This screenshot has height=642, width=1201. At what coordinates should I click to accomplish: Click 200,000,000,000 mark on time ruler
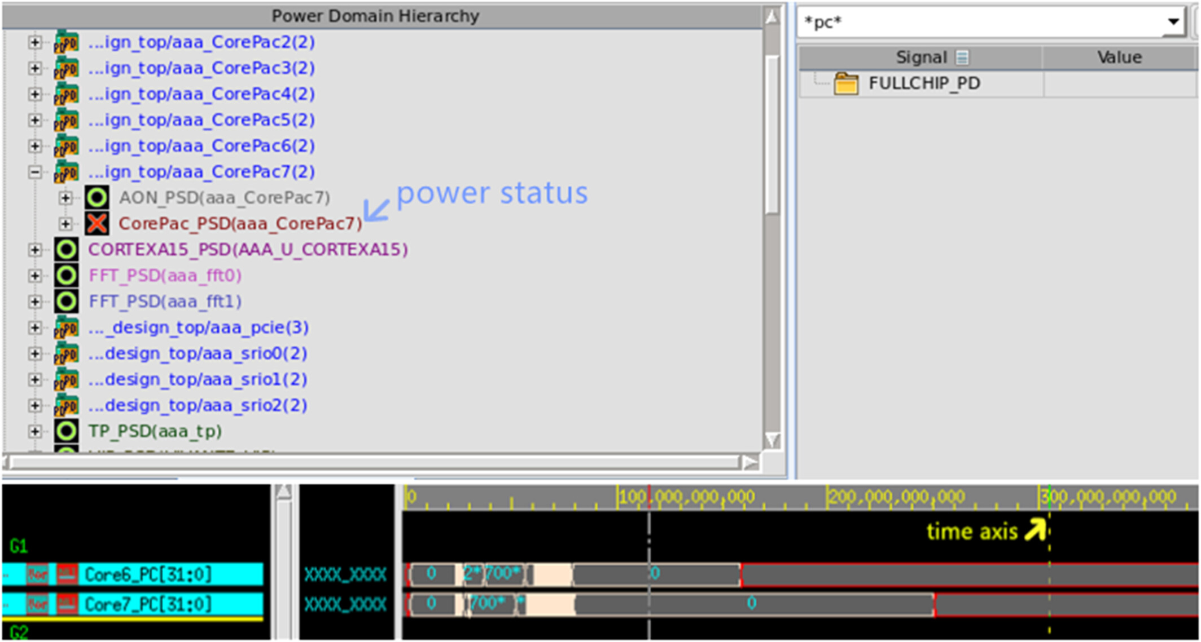896,497
